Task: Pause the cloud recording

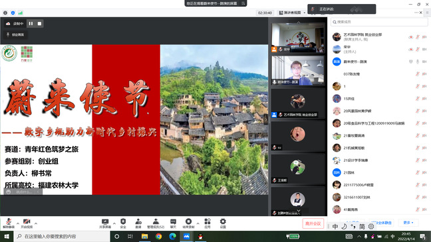Action: (31, 24)
